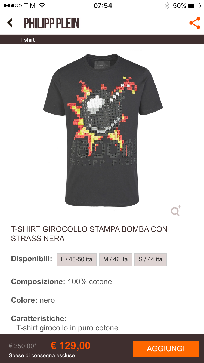Tap the magnifier zoom icon on the image
This screenshot has height=363, width=204.
pyautogui.click(x=176, y=211)
